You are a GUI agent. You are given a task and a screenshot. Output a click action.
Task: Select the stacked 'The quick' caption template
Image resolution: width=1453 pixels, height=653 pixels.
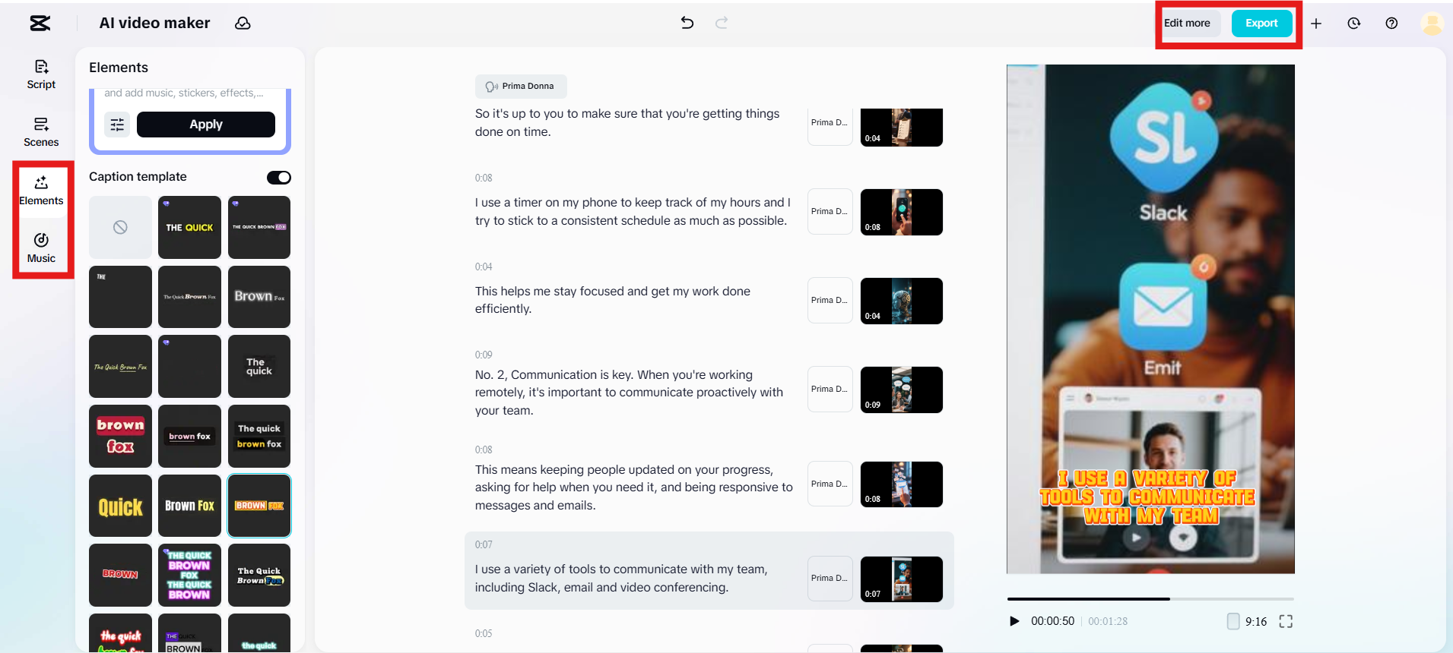pos(259,366)
